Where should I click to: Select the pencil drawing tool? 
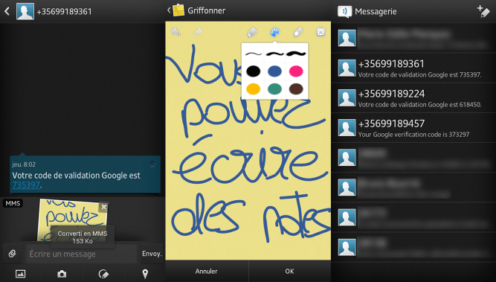(252, 32)
